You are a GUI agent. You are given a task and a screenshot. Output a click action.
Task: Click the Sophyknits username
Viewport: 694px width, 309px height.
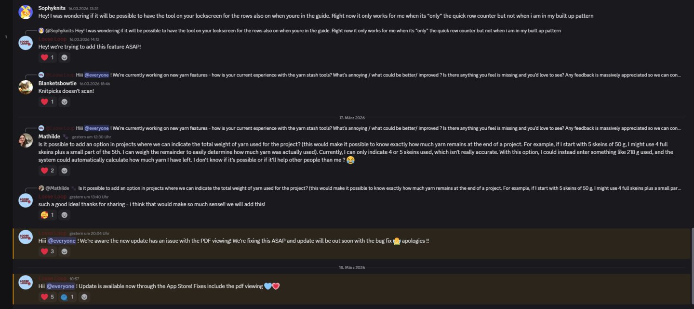[x=52, y=8]
